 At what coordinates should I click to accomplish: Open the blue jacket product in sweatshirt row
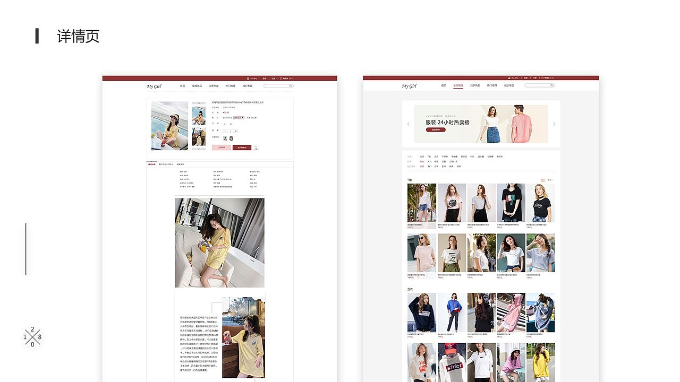pyautogui.click(x=452, y=312)
